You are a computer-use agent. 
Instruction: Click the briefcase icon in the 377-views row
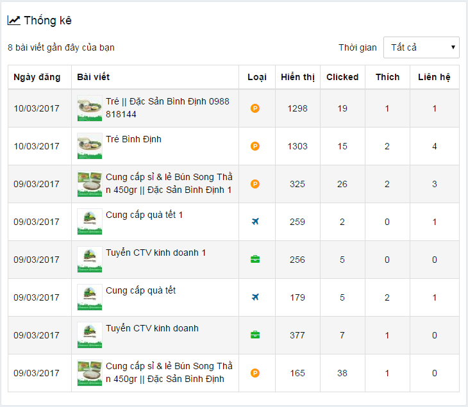tap(255, 335)
